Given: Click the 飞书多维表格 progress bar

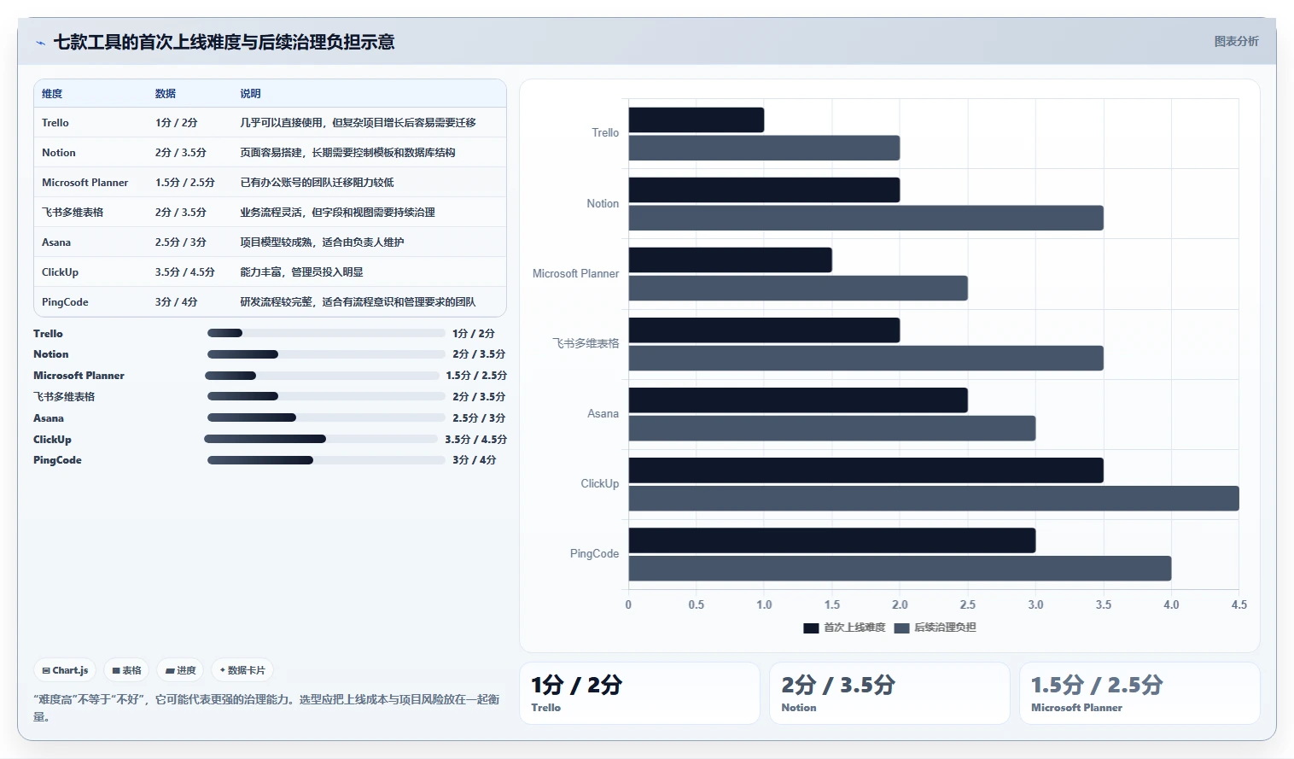Looking at the screenshot, I should click(326, 396).
